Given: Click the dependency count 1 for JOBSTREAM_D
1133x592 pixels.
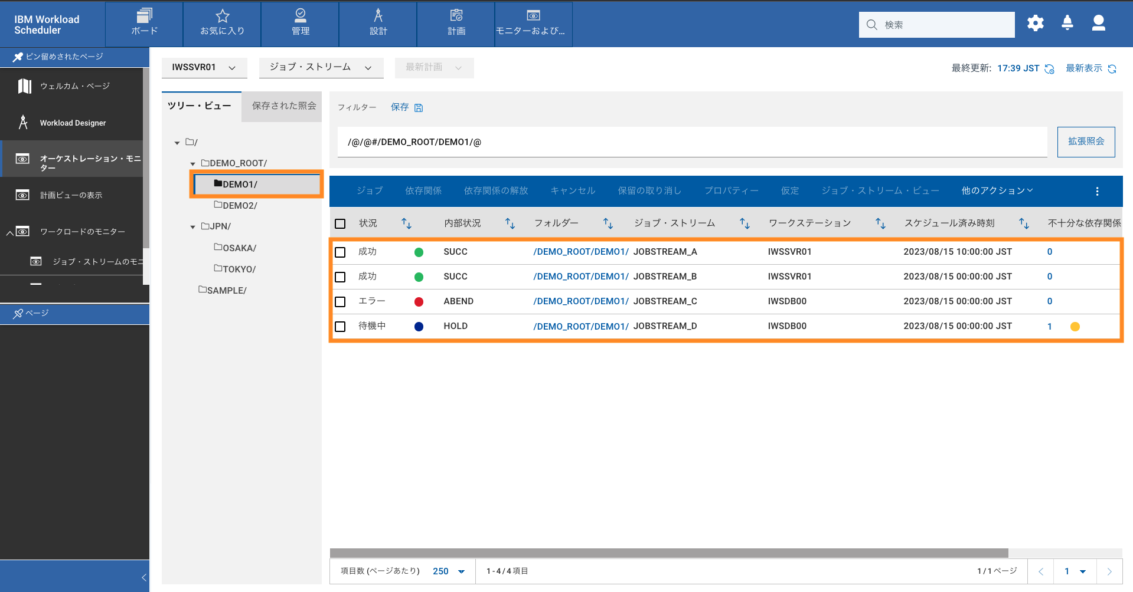Looking at the screenshot, I should (1050, 327).
